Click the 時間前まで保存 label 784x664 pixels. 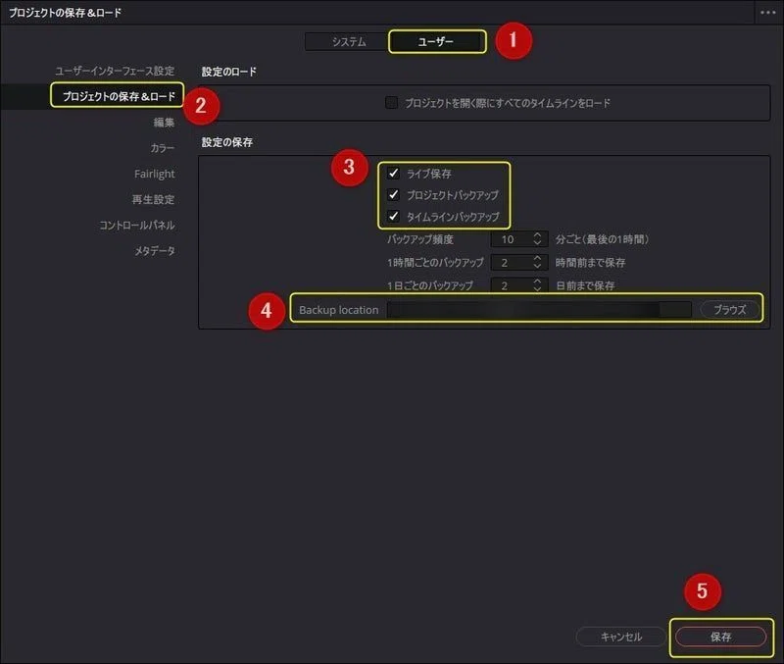pos(590,262)
